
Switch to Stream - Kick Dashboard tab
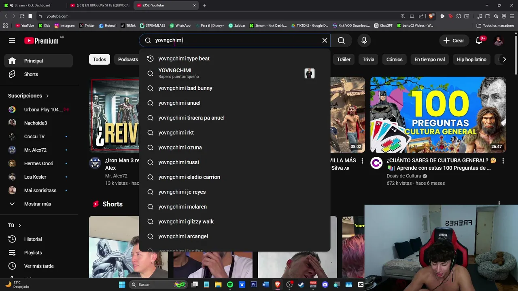pyautogui.click(x=33, y=5)
